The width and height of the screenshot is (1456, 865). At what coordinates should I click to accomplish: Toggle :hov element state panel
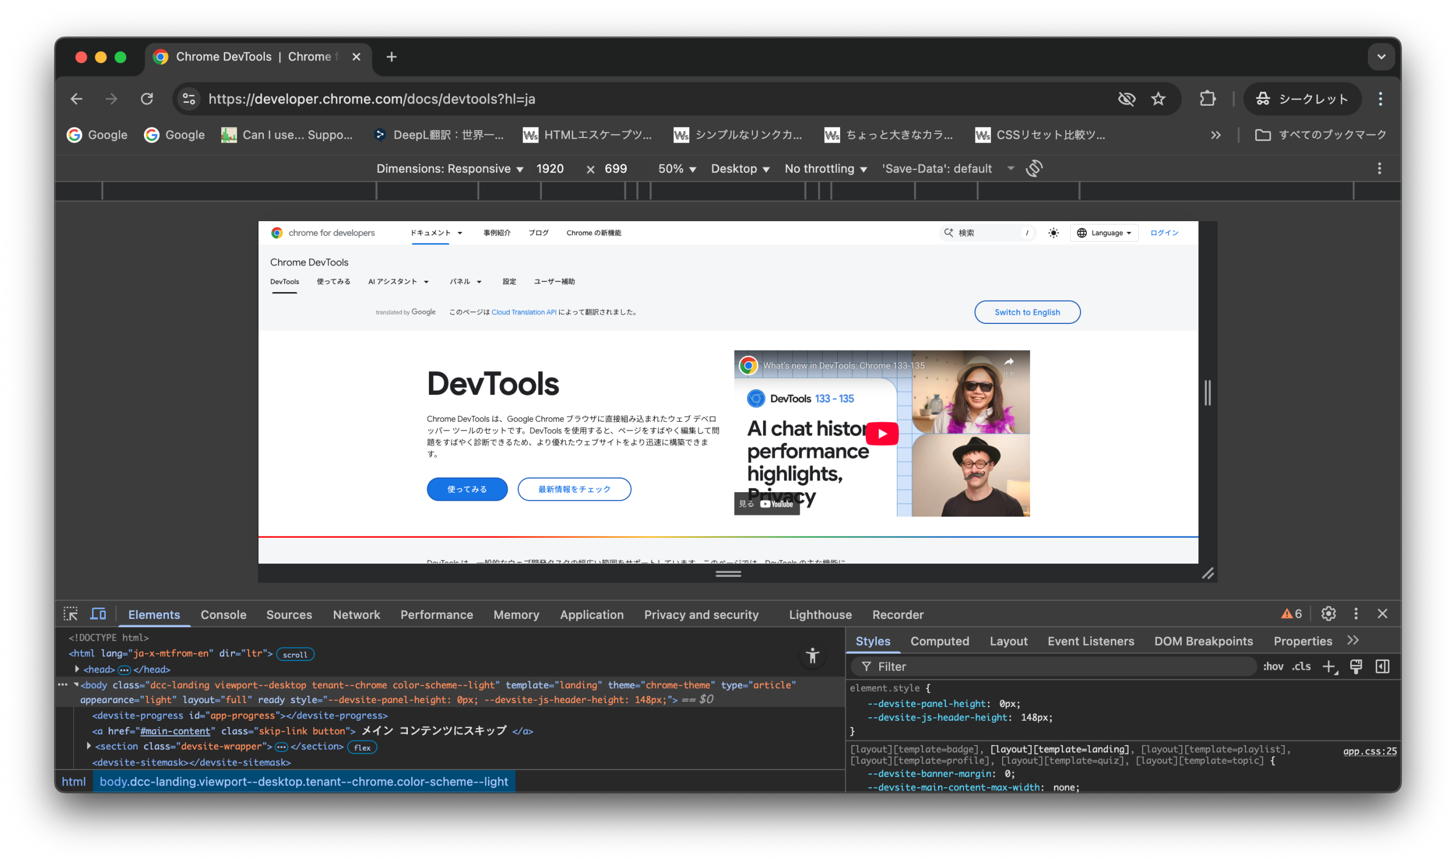coord(1273,666)
